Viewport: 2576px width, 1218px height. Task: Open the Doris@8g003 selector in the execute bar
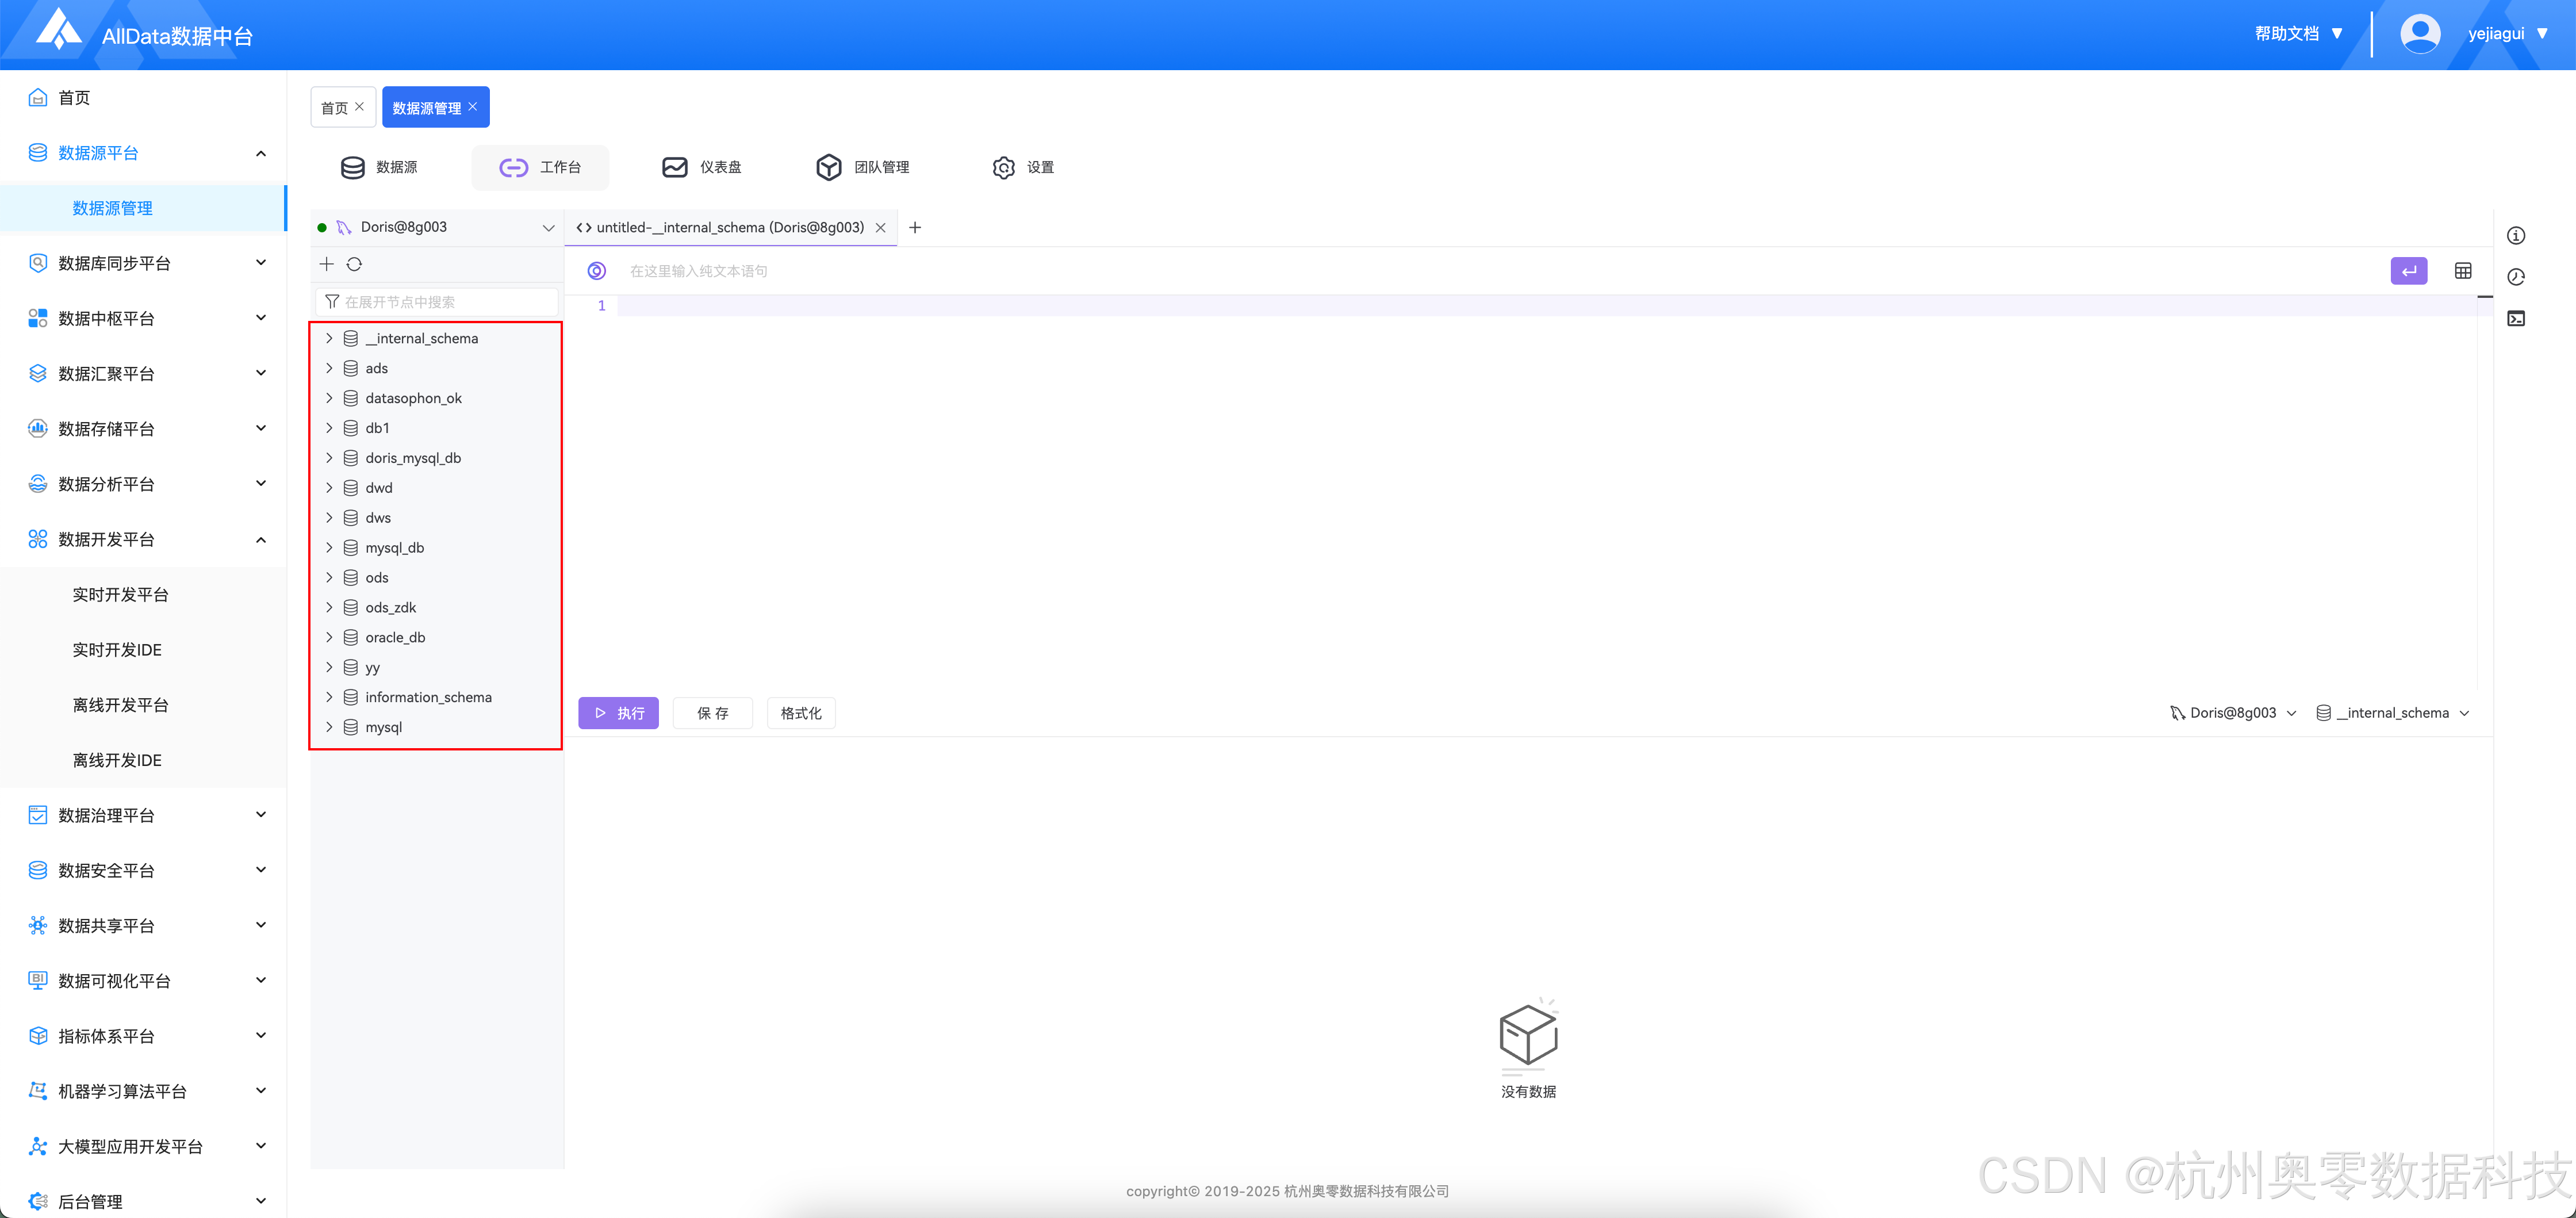tap(2234, 713)
